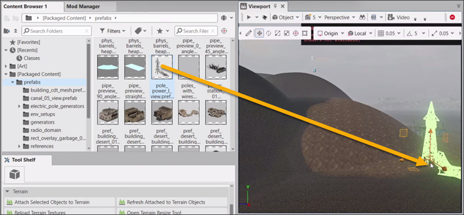Toggle the angle snap icon
The width and height of the screenshot is (464, 215).
[409, 34]
